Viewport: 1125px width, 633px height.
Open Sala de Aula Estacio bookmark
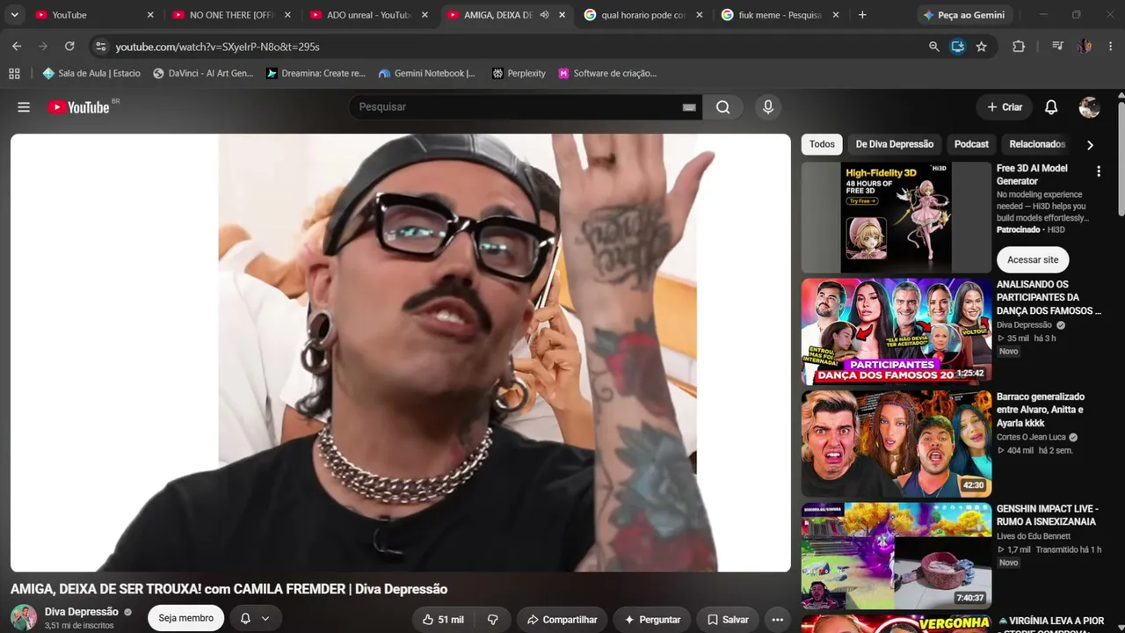[x=91, y=74]
